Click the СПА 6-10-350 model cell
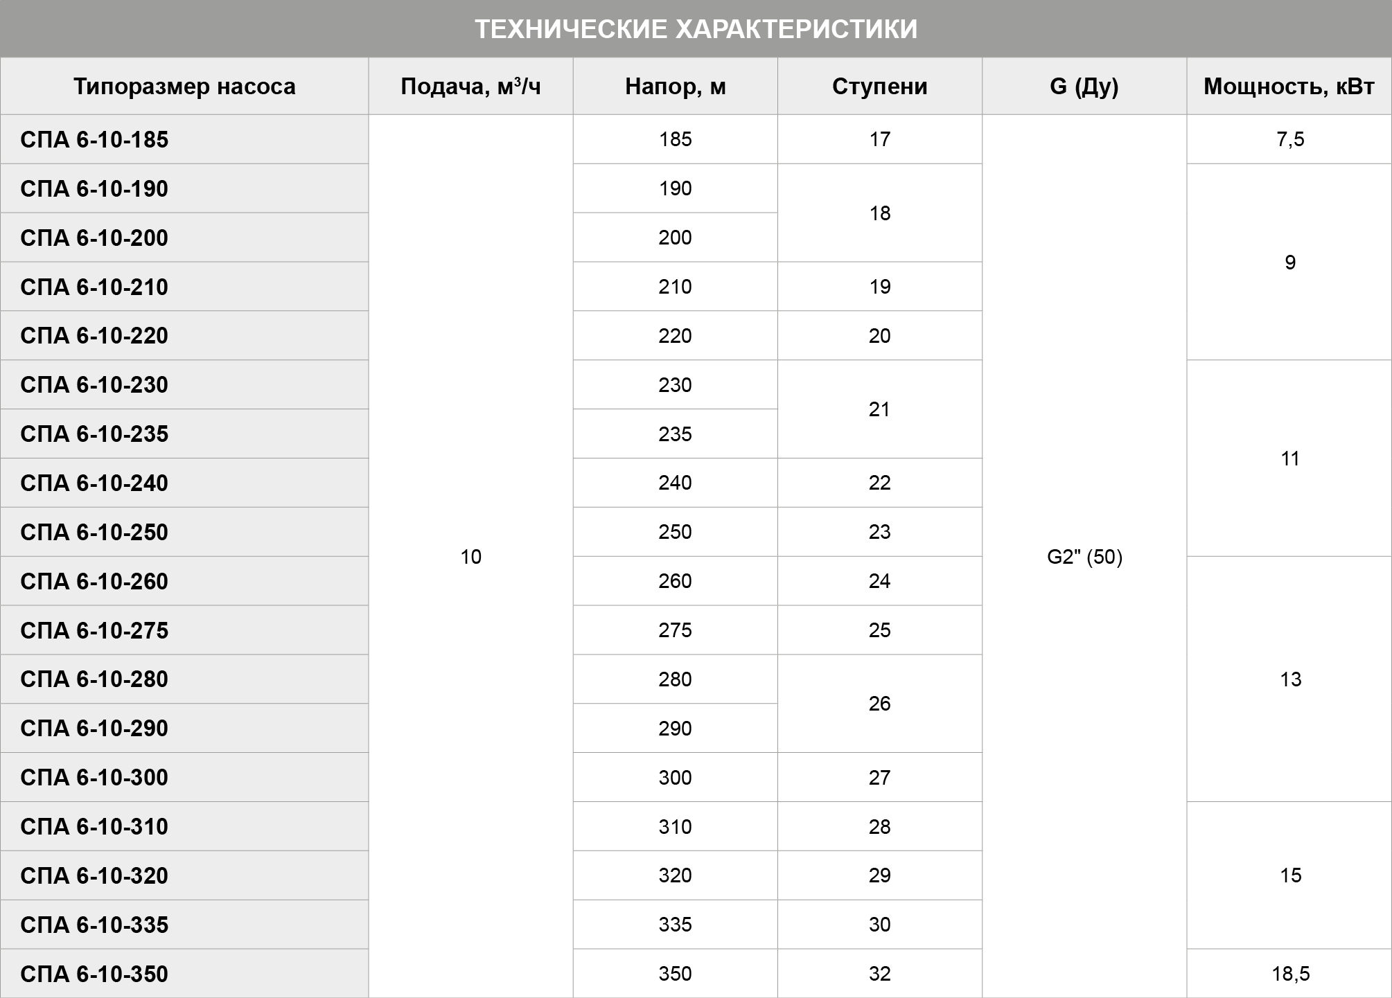The height and width of the screenshot is (998, 1392). pos(184,974)
